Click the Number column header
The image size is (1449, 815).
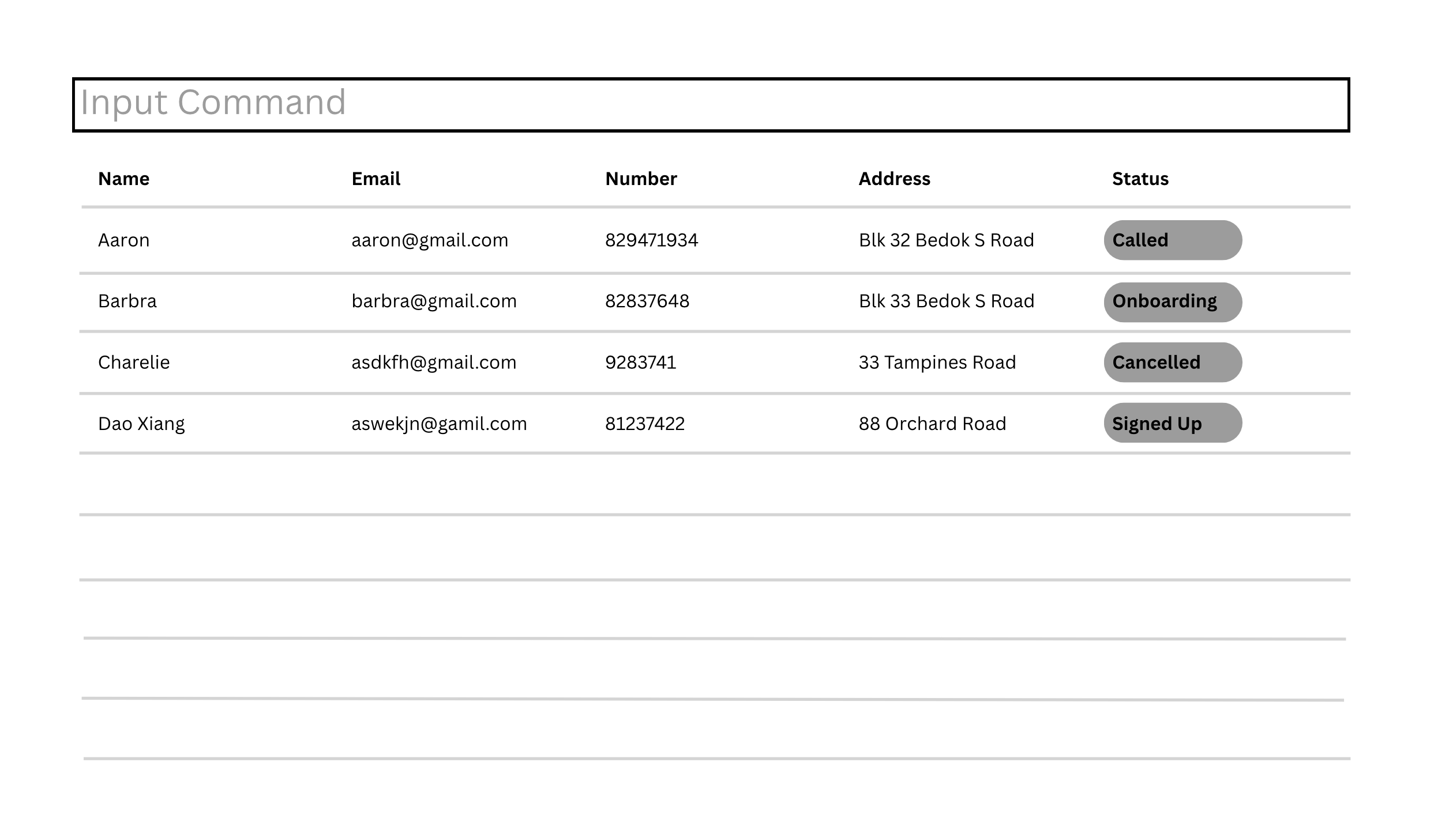[641, 179]
